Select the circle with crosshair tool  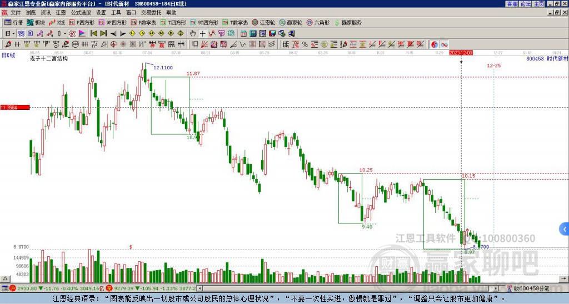point(113,44)
